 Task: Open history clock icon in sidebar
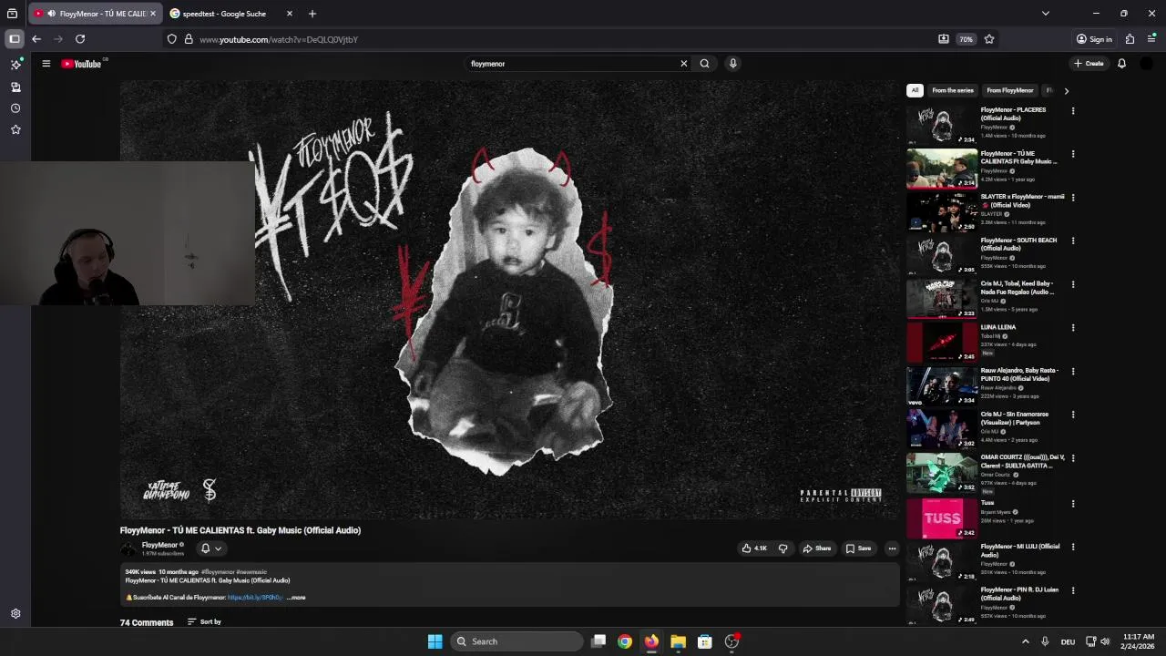coord(15,108)
